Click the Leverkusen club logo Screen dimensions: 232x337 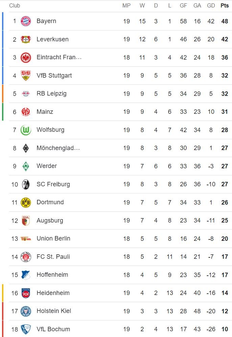pyautogui.click(x=26, y=39)
